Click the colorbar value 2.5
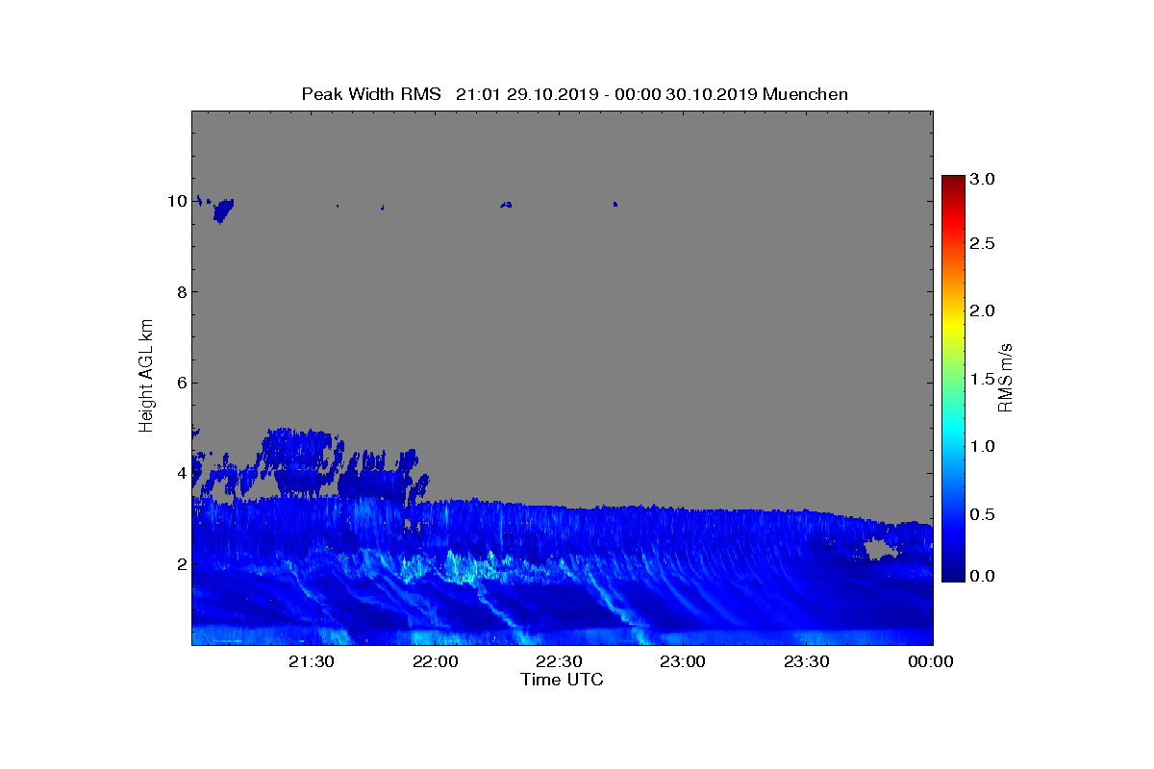Viewport: 1154px width, 769px height. (x=982, y=244)
